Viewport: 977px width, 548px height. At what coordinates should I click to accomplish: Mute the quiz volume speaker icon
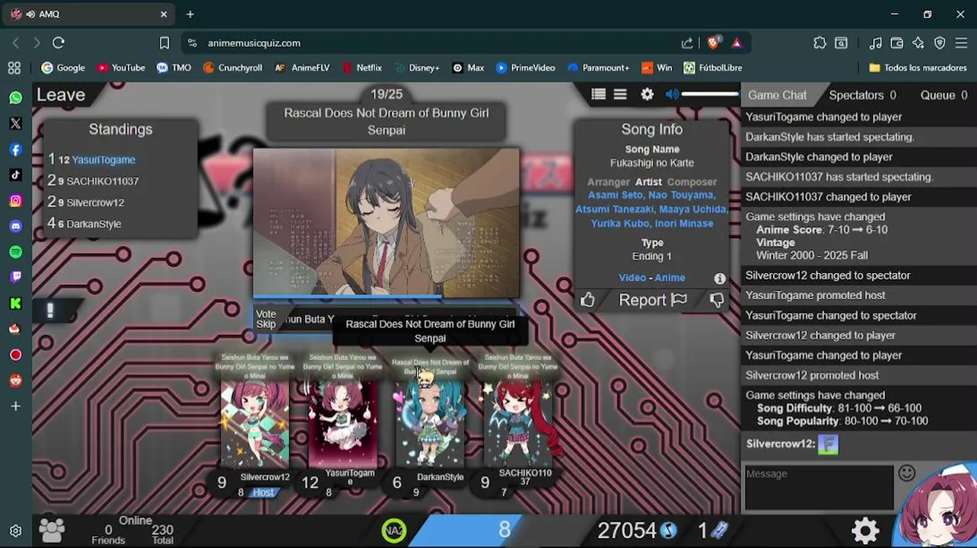click(x=672, y=94)
